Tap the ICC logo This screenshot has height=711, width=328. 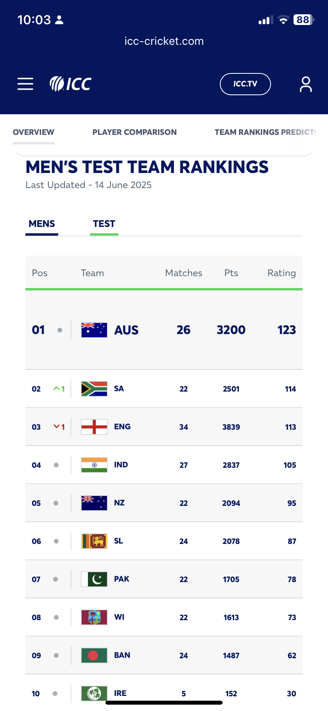(x=70, y=84)
